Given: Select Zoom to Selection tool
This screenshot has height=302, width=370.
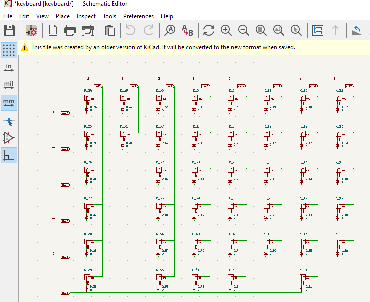Looking at the screenshot, I should [296, 30].
